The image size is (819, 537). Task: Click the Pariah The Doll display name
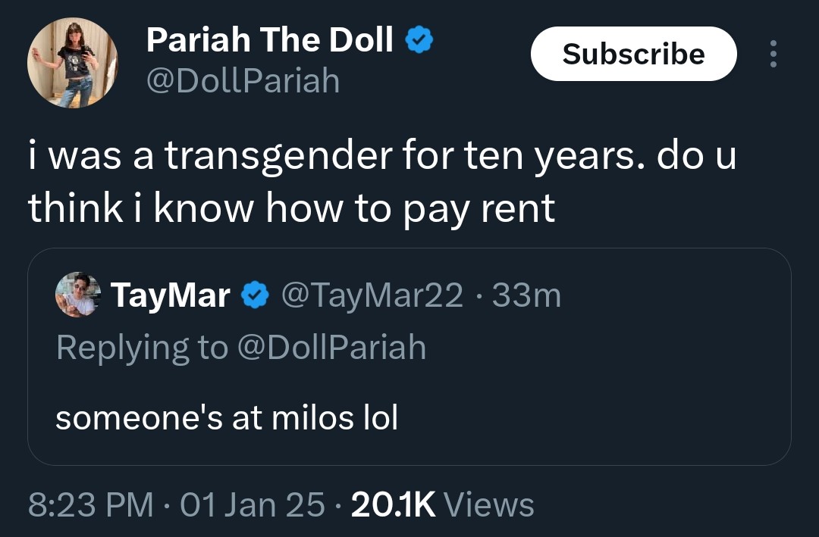point(269,39)
